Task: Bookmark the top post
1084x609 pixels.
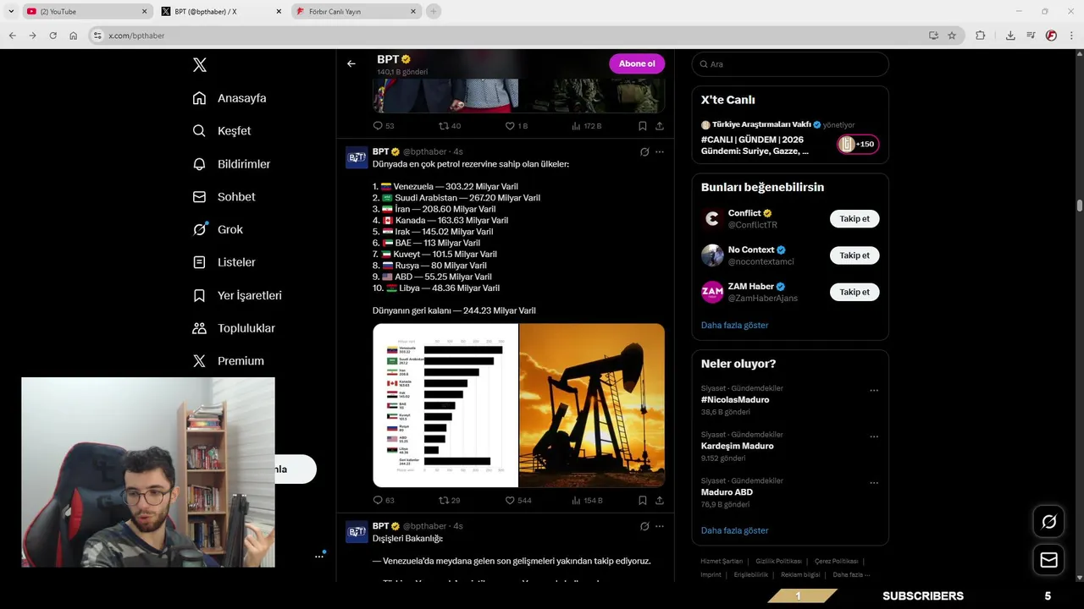Action: [643, 125]
